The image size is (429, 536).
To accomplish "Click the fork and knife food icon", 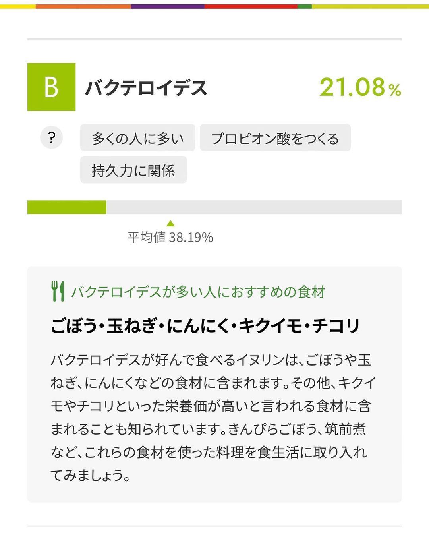I will tap(58, 291).
